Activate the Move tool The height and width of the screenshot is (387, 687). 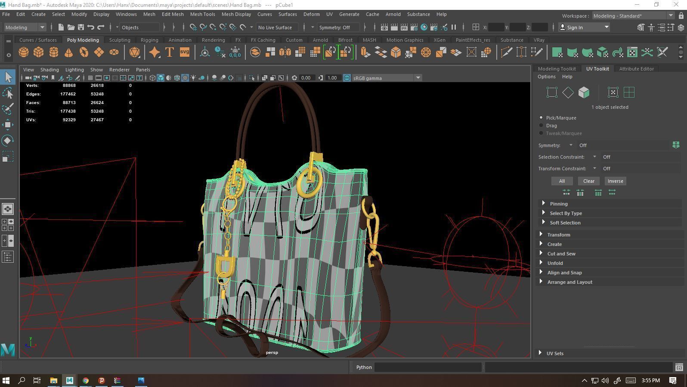click(x=8, y=125)
